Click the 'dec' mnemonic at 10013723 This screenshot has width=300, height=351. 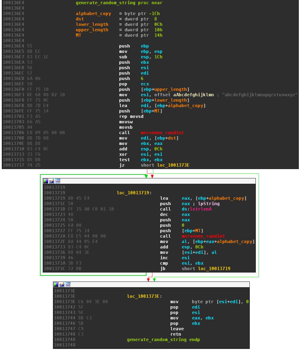point(164,214)
